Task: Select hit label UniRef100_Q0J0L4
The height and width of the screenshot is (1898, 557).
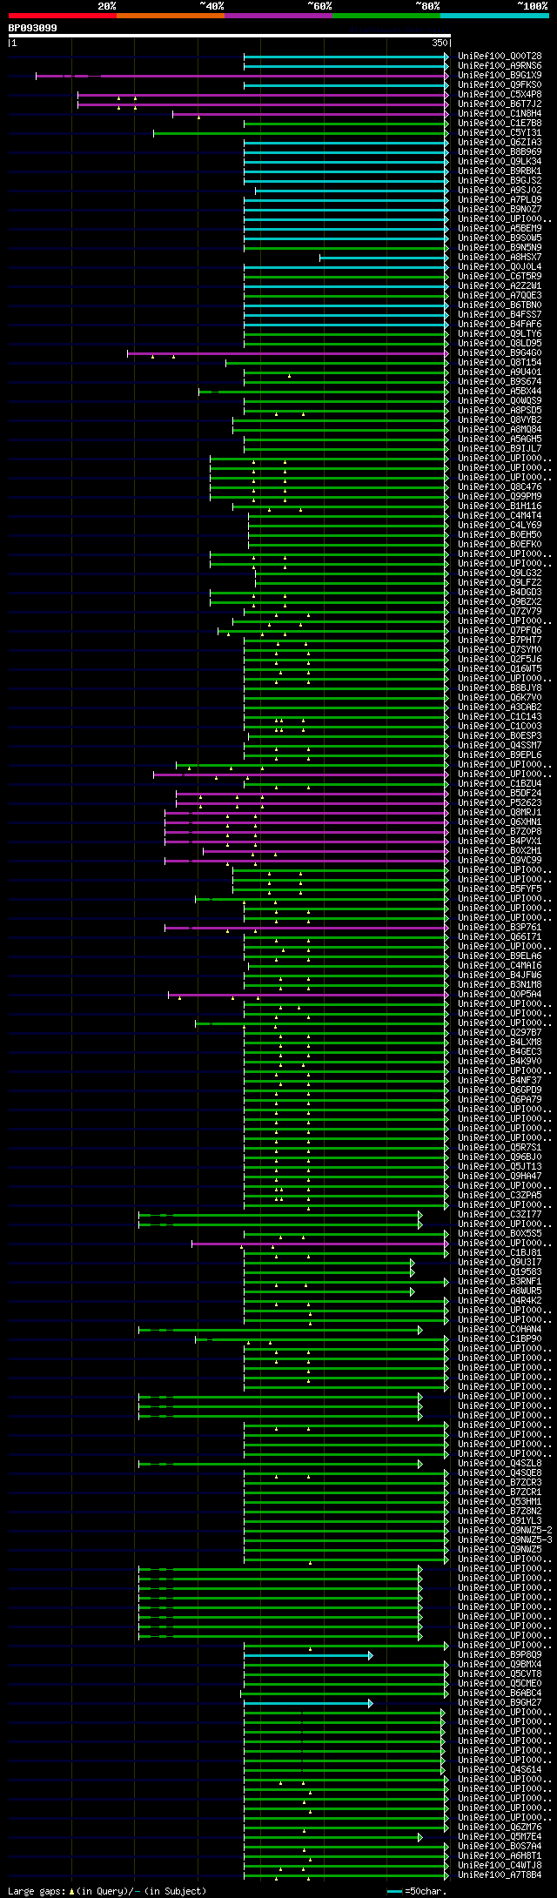Action: coord(500,266)
